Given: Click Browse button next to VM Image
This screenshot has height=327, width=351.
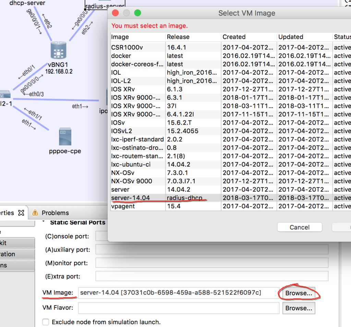Looking at the screenshot, I should 299,293.
